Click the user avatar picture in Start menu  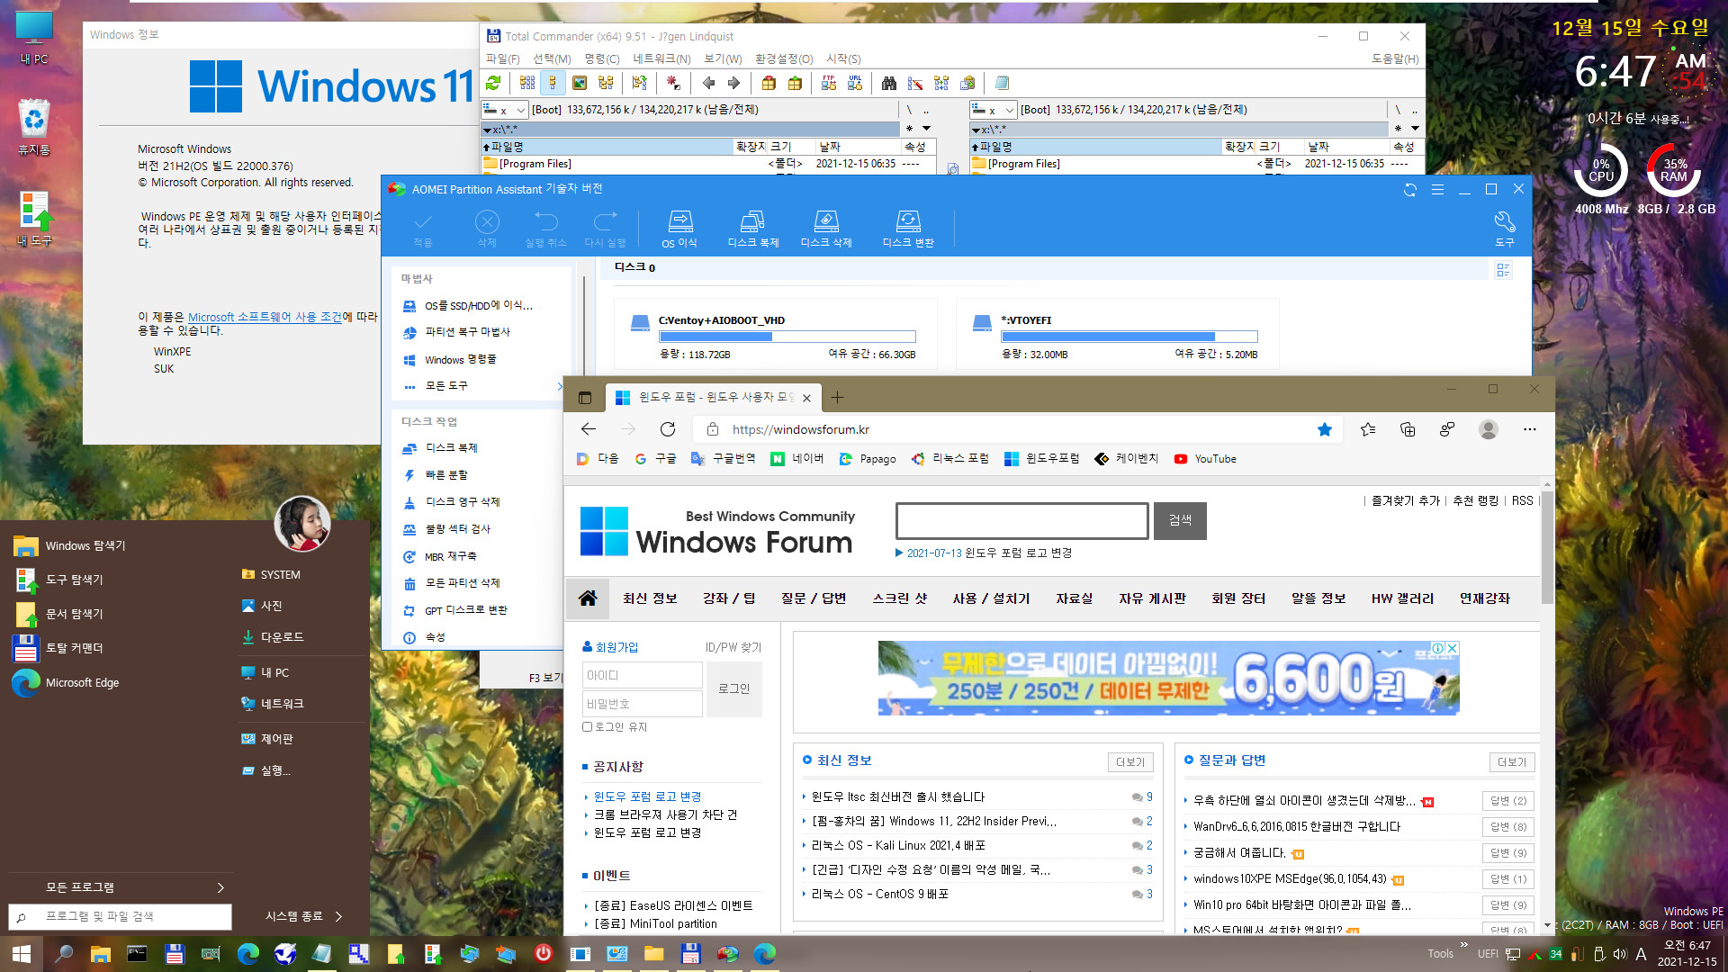click(x=301, y=524)
